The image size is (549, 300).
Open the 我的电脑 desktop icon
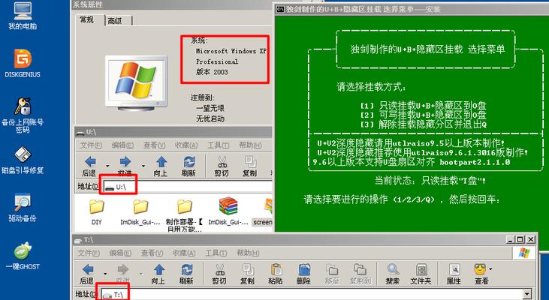click(23, 15)
